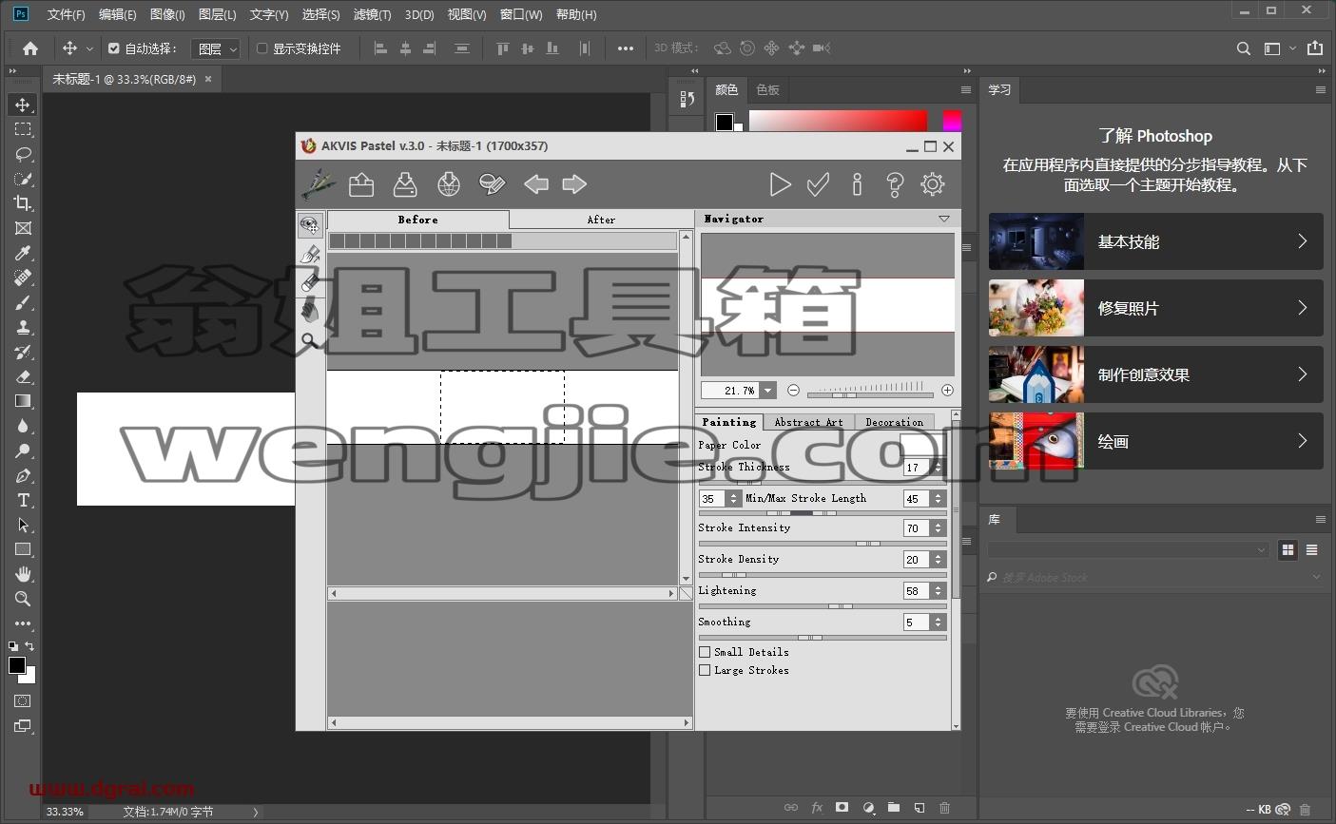
Task: Select AKVIS preview window eye tool
Action: click(310, 225)
